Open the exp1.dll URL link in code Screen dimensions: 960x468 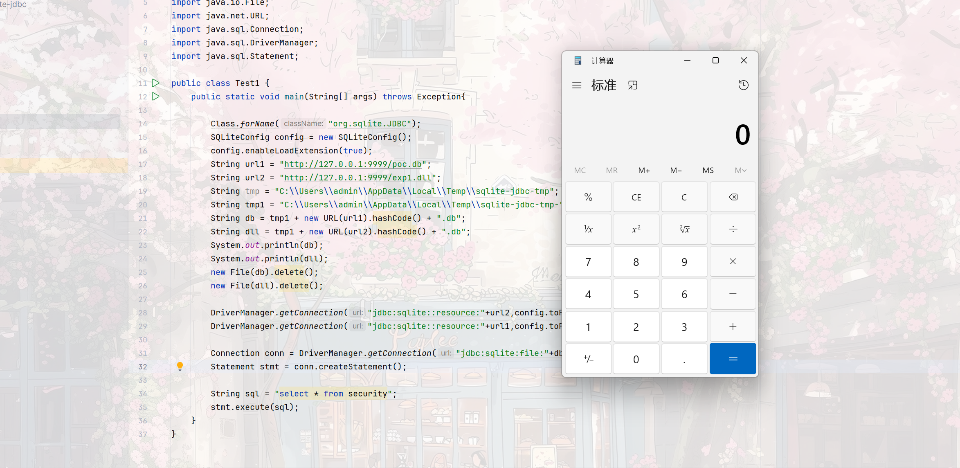(358, 178)
